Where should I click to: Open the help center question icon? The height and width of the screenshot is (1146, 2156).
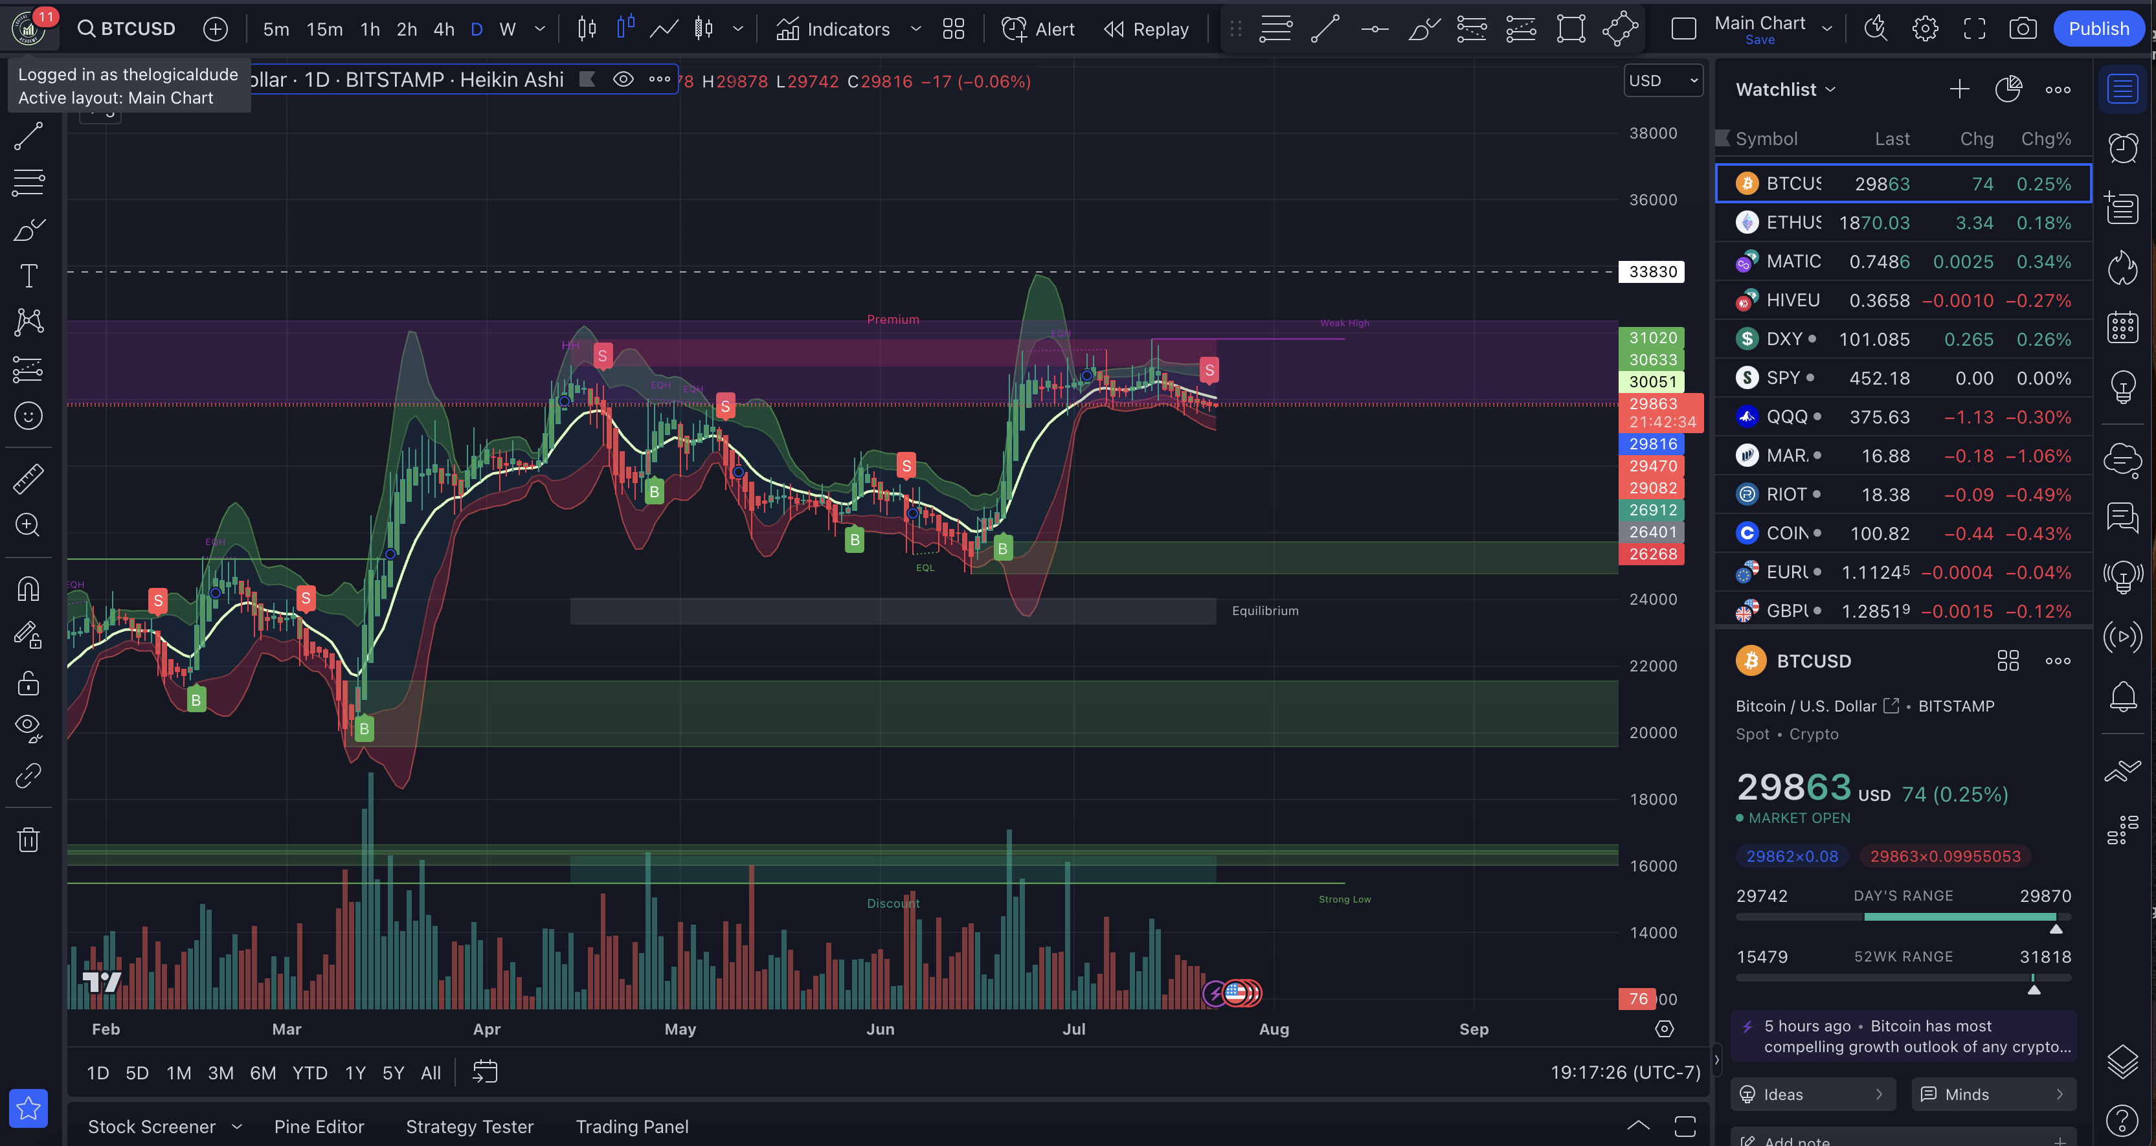2122,1120
